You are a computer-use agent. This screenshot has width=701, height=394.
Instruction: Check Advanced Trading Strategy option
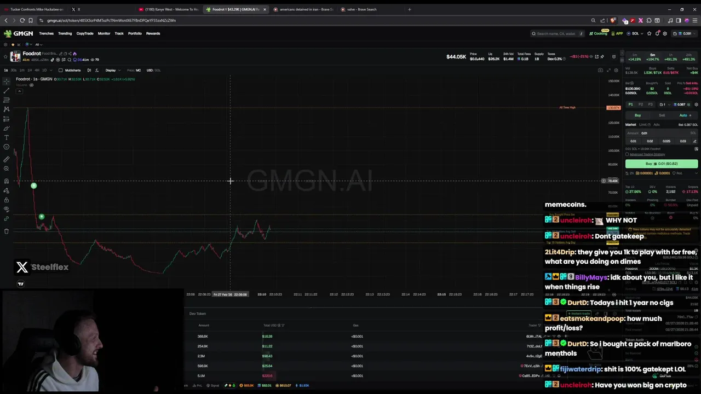point(627,154)
